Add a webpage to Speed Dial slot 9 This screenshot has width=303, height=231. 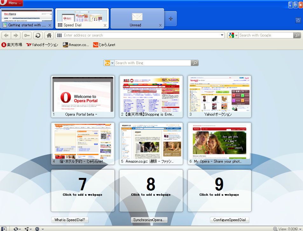pyautogui.click(x=219, y=191)
